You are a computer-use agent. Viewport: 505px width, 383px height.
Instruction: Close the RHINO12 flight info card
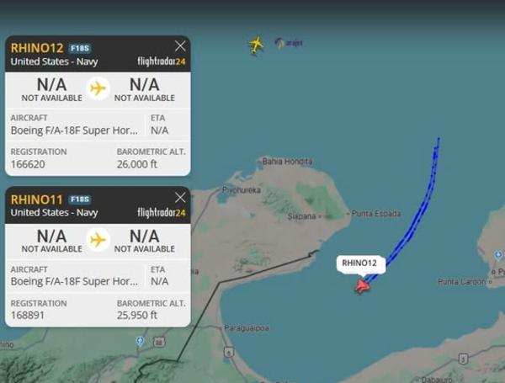180,46
